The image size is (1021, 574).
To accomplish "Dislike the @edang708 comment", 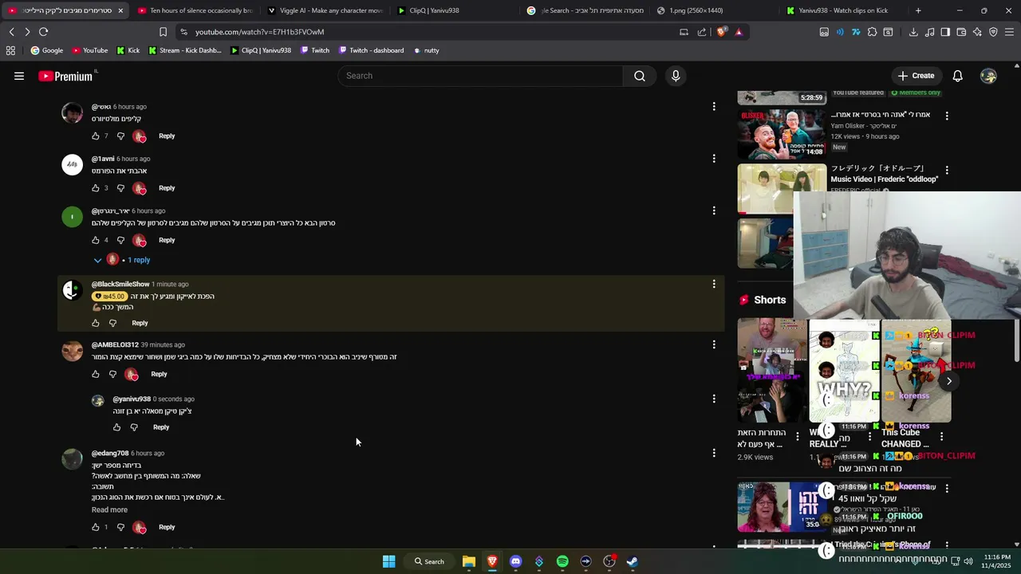I will 120,527.
